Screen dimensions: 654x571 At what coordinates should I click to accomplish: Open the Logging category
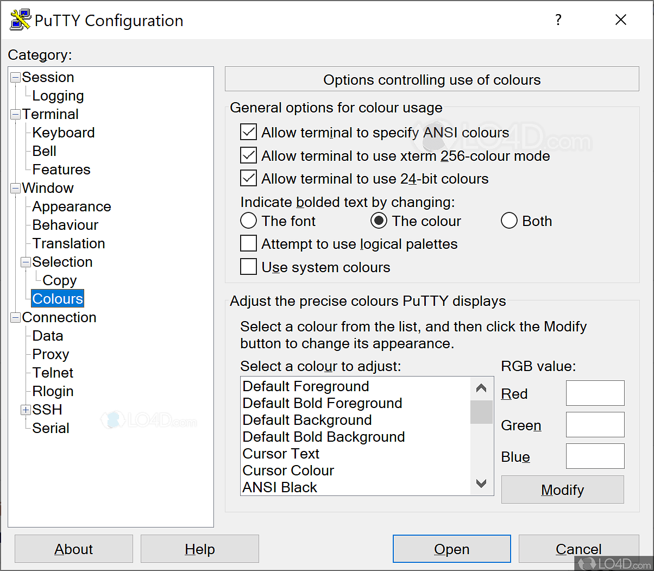click(x=58, y=96)
